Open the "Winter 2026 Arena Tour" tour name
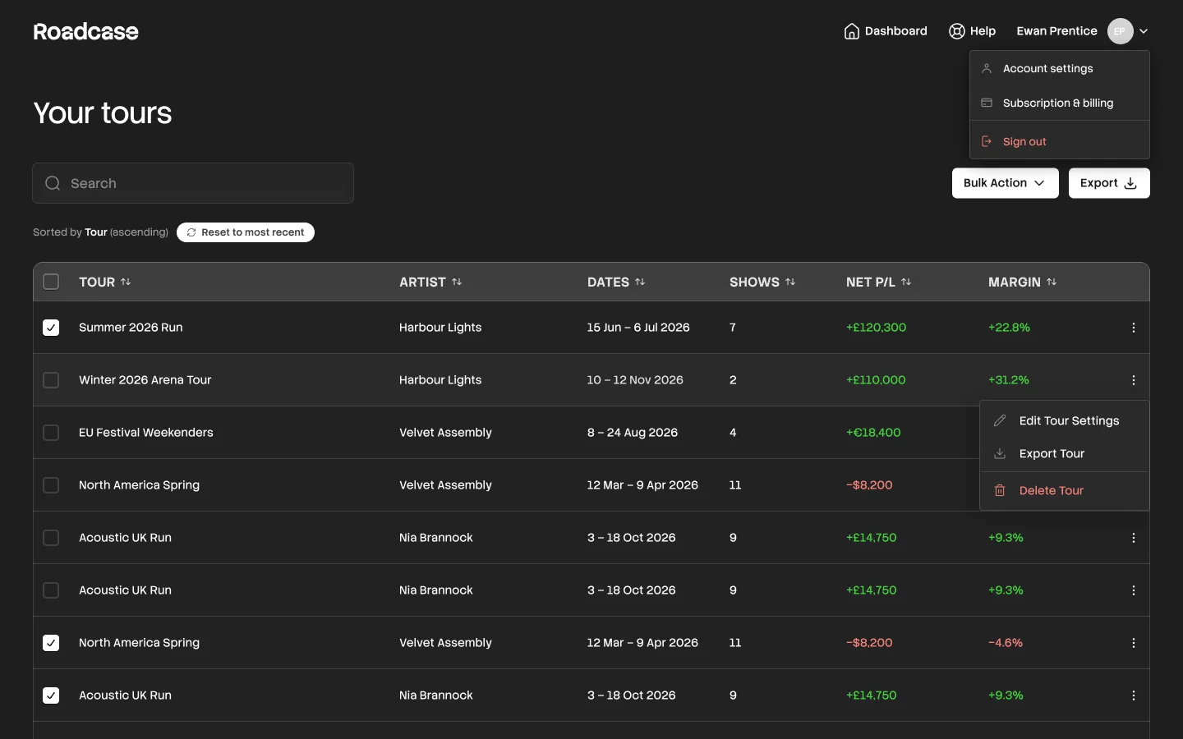The height and width of the screenshot is (739, 1183). click(x=145, y=380)
